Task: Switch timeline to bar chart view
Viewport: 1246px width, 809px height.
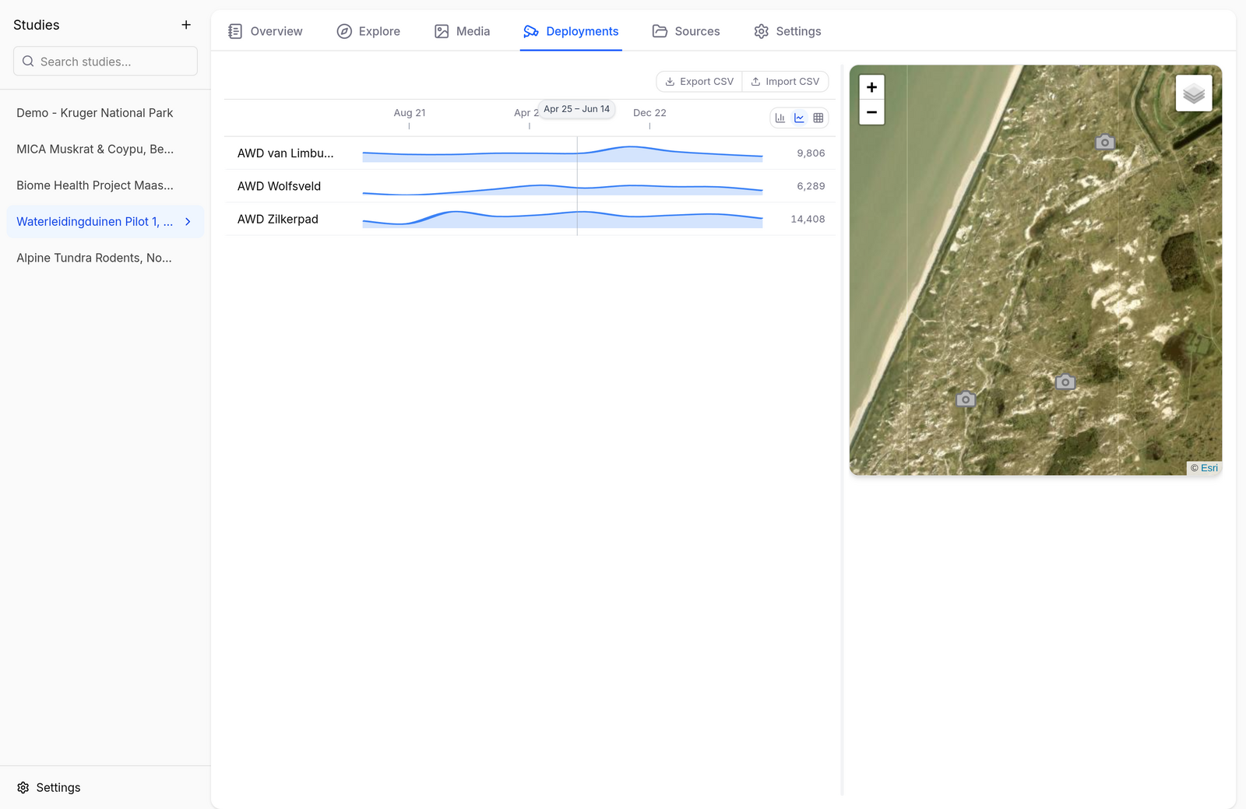Action: coord(780,118)
